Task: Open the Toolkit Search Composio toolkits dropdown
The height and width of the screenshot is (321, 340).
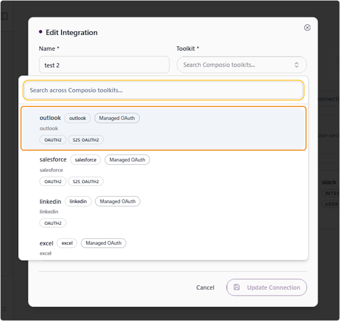Action: [x=242, y=65]
